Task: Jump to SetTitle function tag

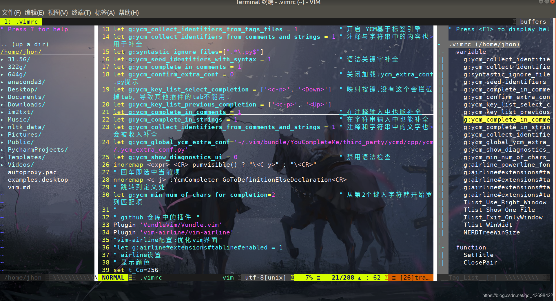Action: 478,255
